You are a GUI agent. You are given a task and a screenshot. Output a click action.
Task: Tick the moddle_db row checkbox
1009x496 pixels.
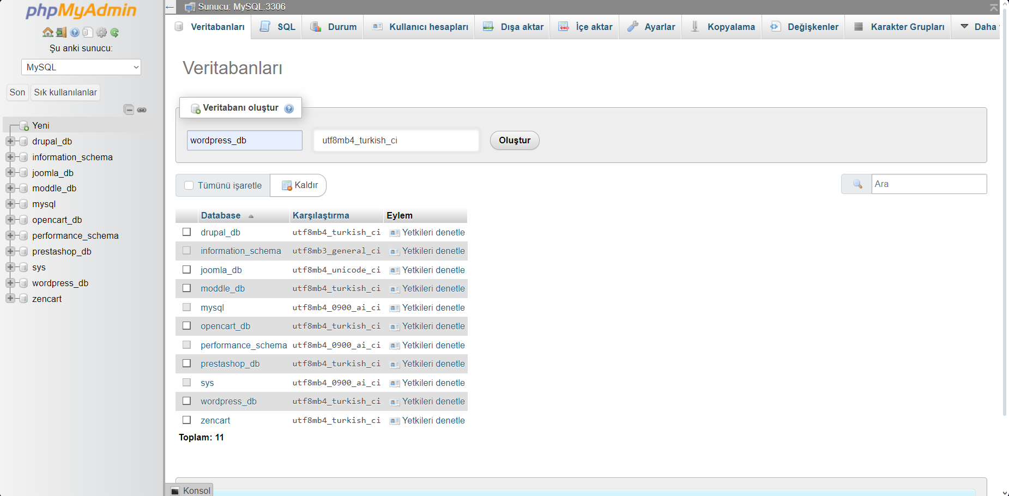(x=187, y=288)
